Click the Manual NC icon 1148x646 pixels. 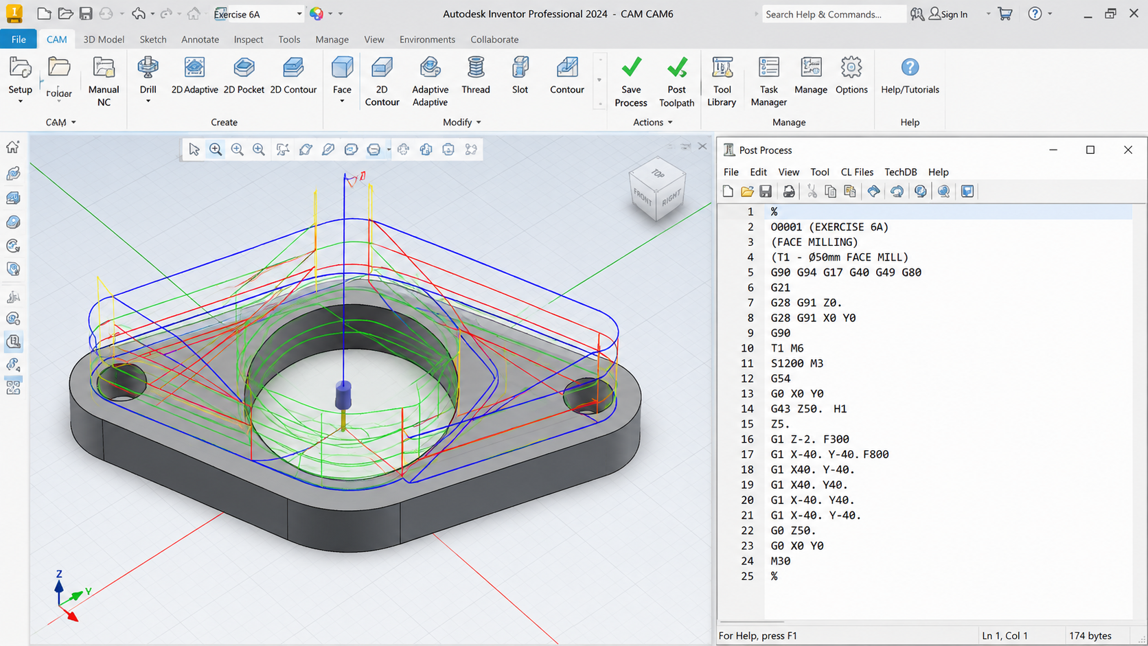coord(104,67)
